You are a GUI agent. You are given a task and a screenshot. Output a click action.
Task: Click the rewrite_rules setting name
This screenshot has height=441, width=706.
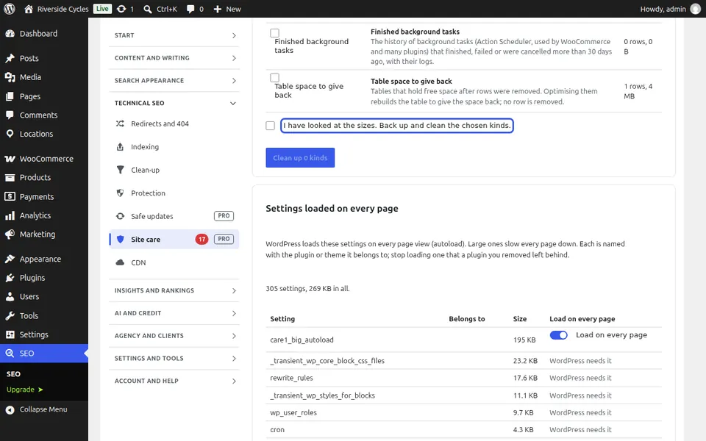[x=291, y=378]
